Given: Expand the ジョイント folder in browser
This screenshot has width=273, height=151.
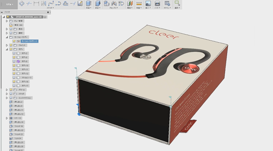Looking at the screenshot, I should point(7,45).
